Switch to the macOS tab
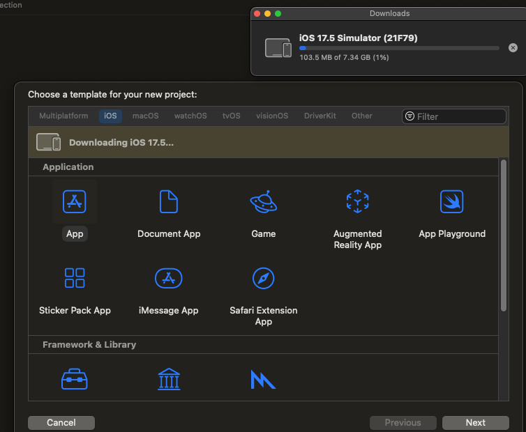The image size is (526, 432). tap(146, 116)
